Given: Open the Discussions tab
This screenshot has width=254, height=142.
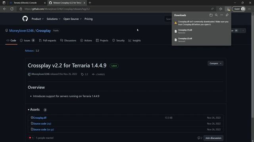Looking at the screenshot, I should pyautogui.click(x=68, y=40).
